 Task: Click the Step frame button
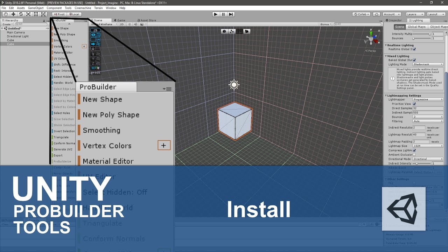(x=231, y=14)
